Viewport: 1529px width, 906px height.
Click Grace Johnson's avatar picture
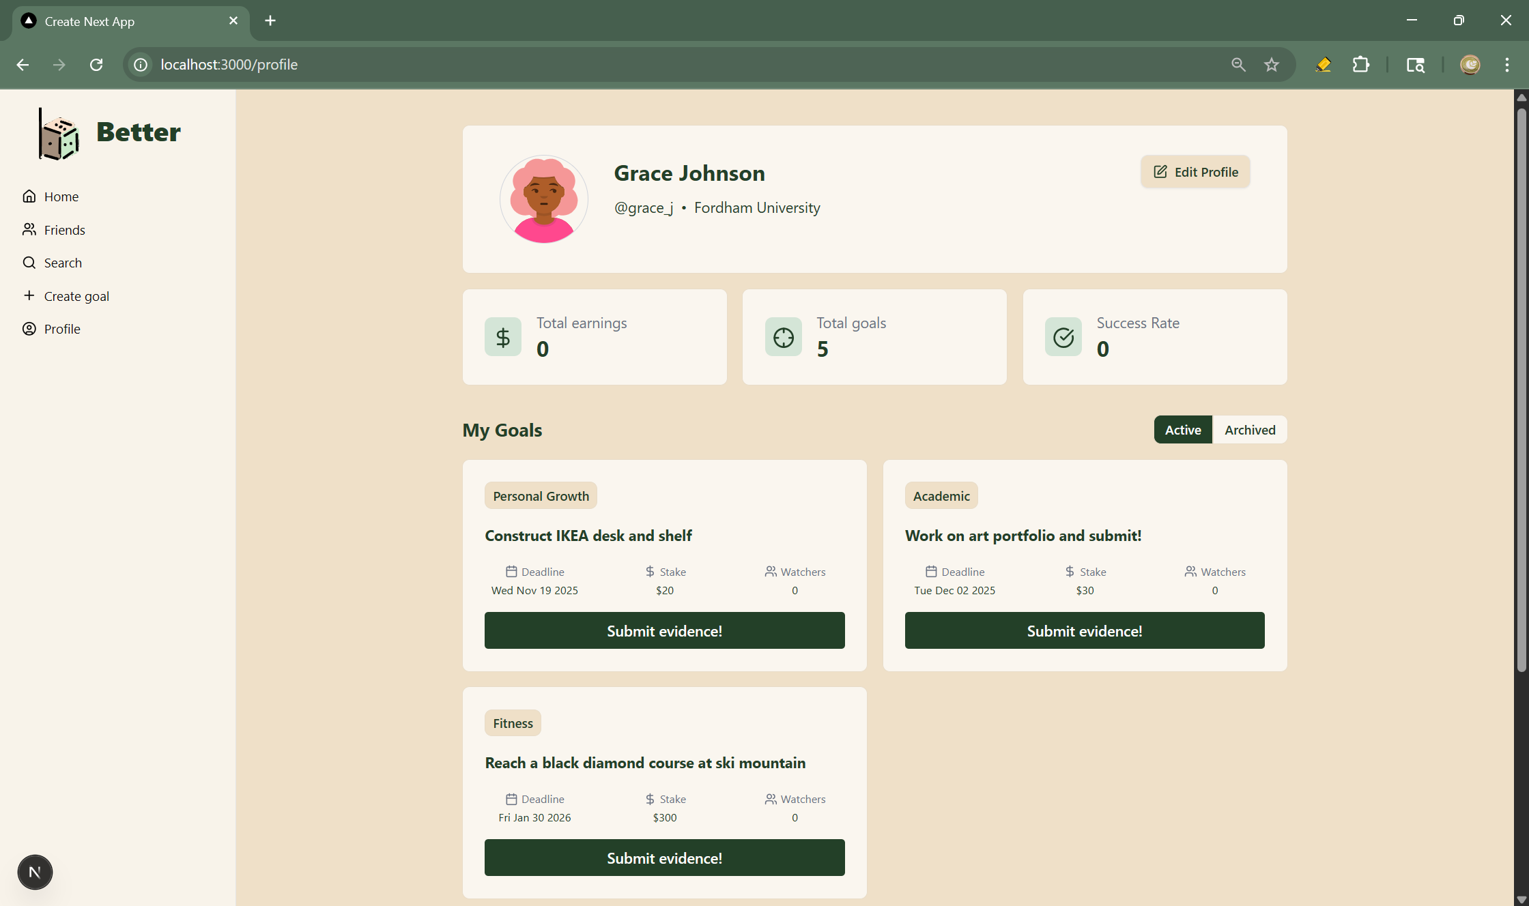(x=543, y=199)
